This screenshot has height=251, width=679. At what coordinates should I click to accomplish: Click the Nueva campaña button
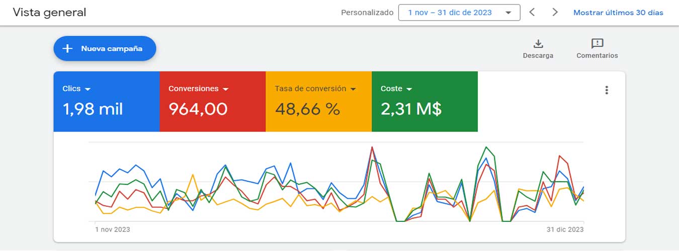pos(105,49)
